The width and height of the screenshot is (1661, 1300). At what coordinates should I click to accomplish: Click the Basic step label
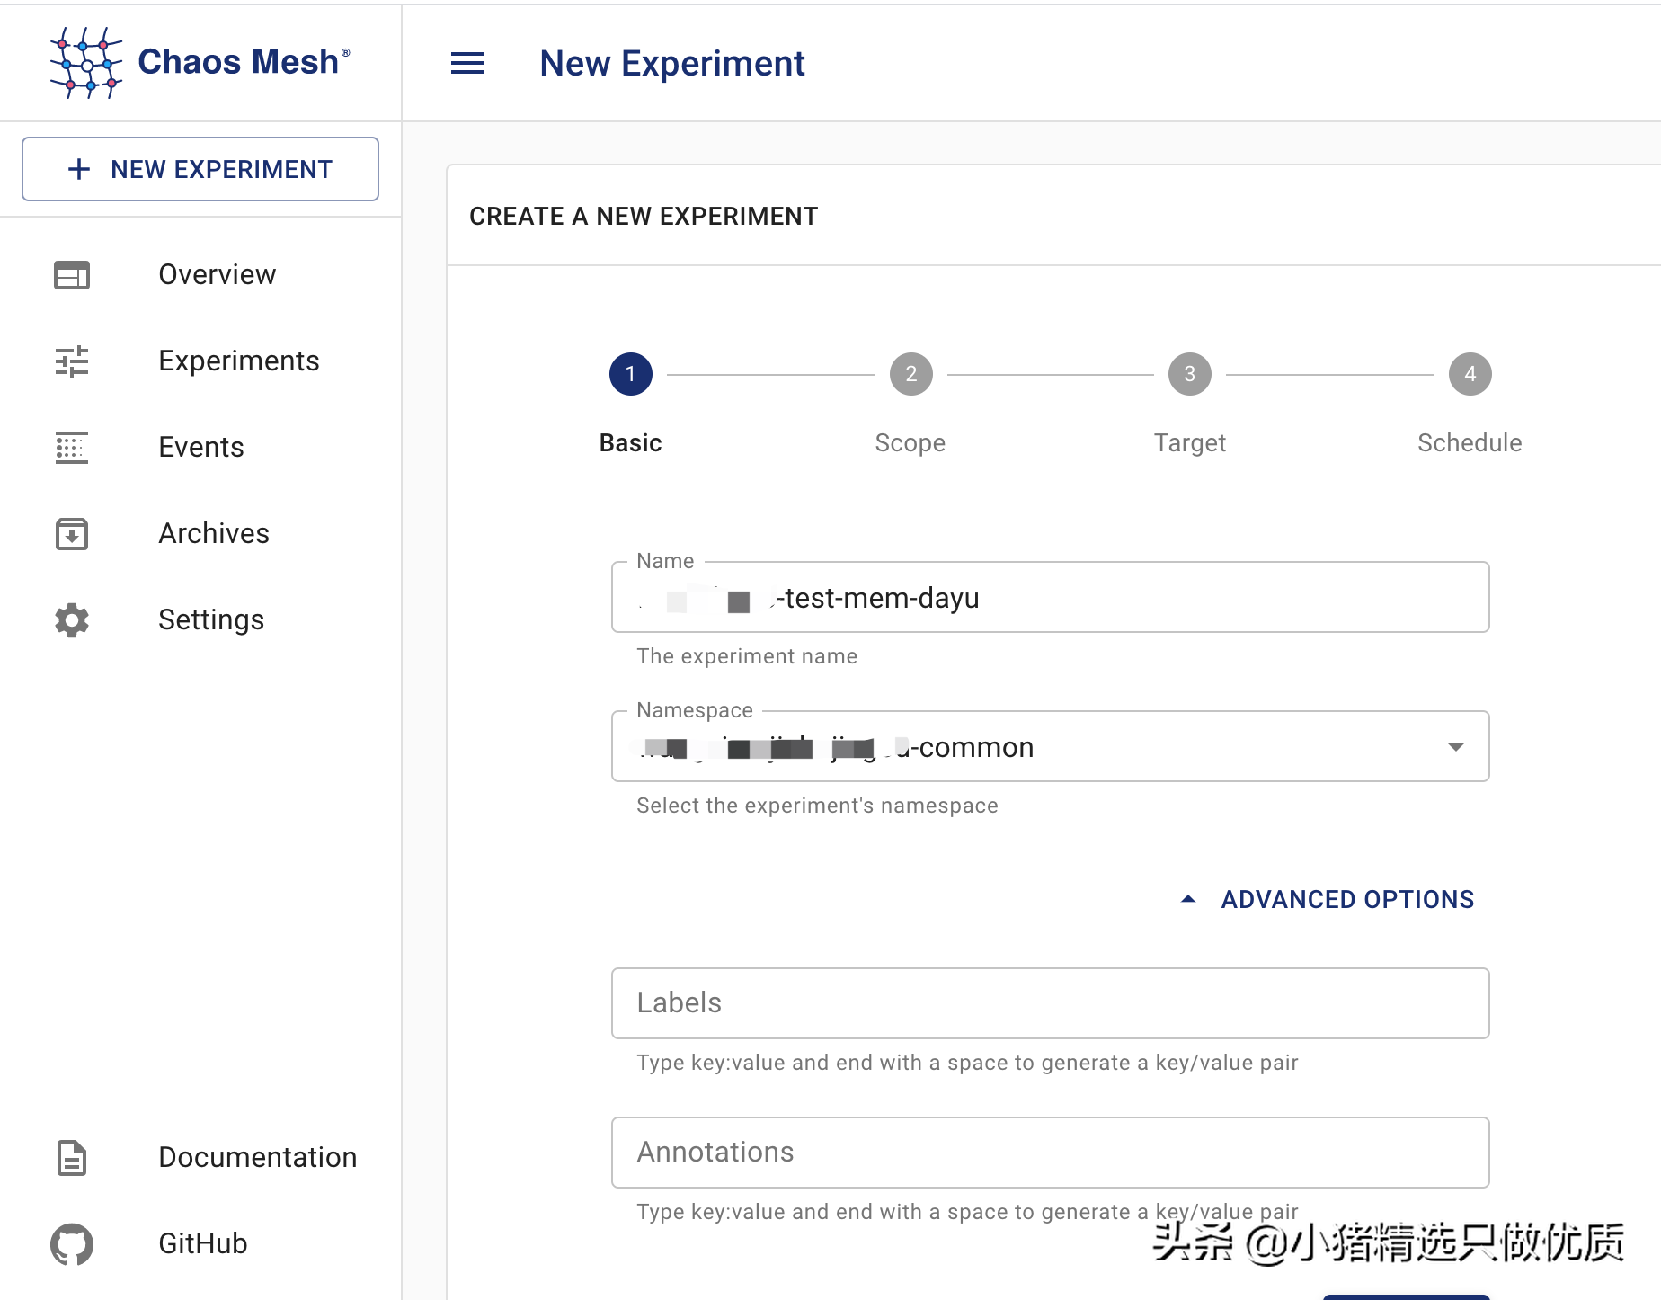click(x=631, y=443)
